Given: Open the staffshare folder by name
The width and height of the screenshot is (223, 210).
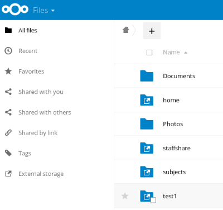Looking at the screenshot, I should [177, 148].
